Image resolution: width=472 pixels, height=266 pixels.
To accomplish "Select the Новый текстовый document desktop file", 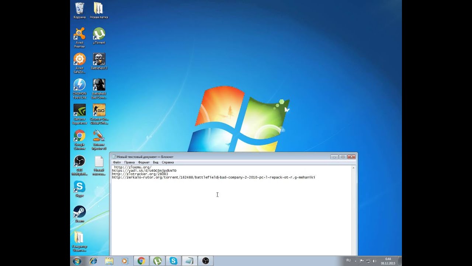I will [99, 165].
